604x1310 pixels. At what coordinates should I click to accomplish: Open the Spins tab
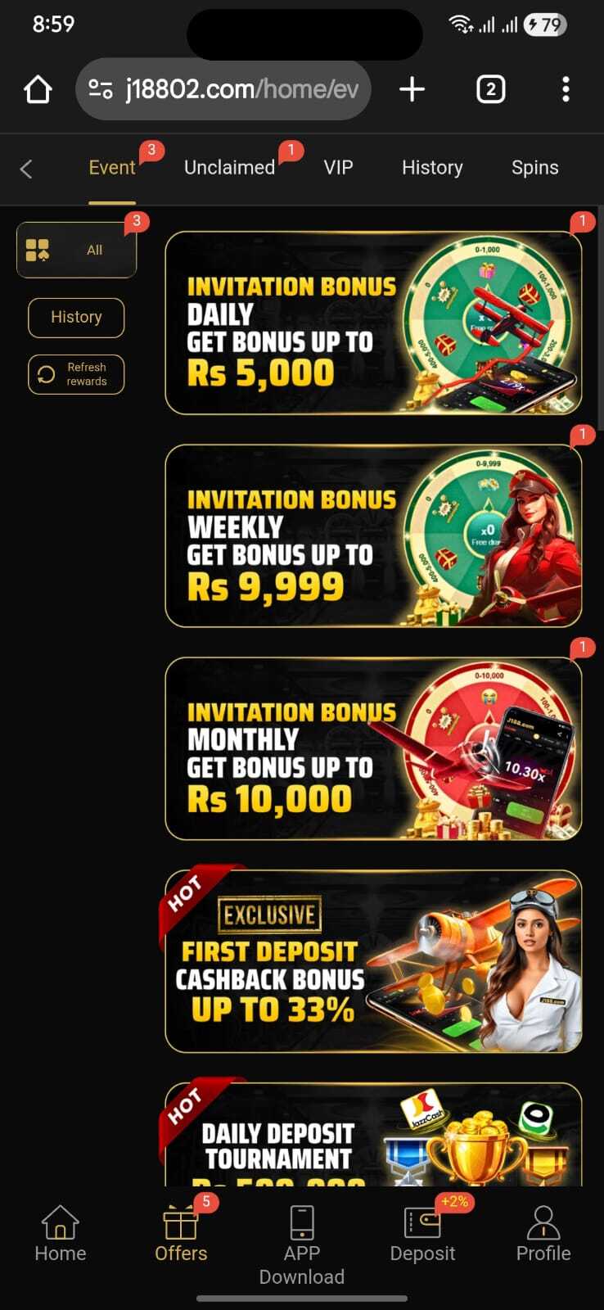point(535,168)
